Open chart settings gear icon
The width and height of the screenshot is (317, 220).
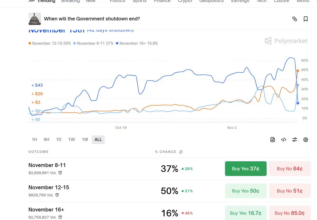(306, 140)
